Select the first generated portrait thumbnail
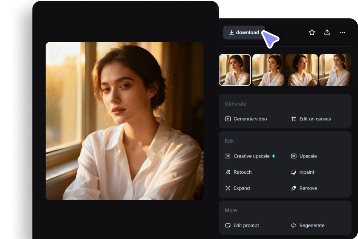358x239 pixels. (x=235, y=70)
